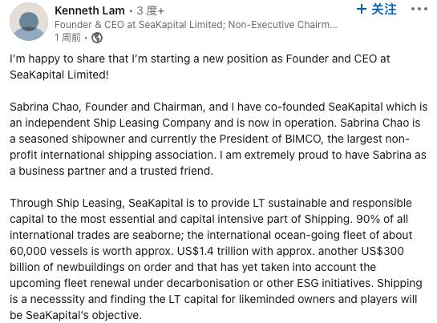Open the three-dot more options menu
Image resolution: width=437 pixels, height=323 pixels.
[419, 9]
